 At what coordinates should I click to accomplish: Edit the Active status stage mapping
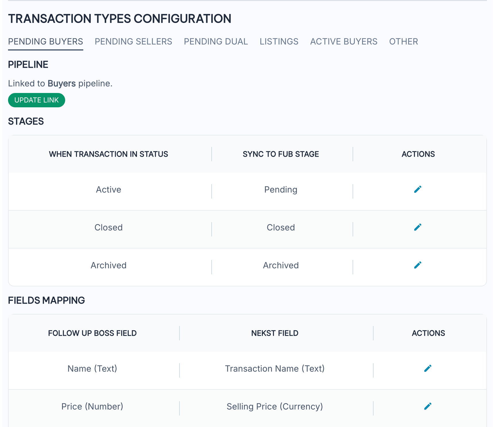pyautogui.click(x=418, y=189)
